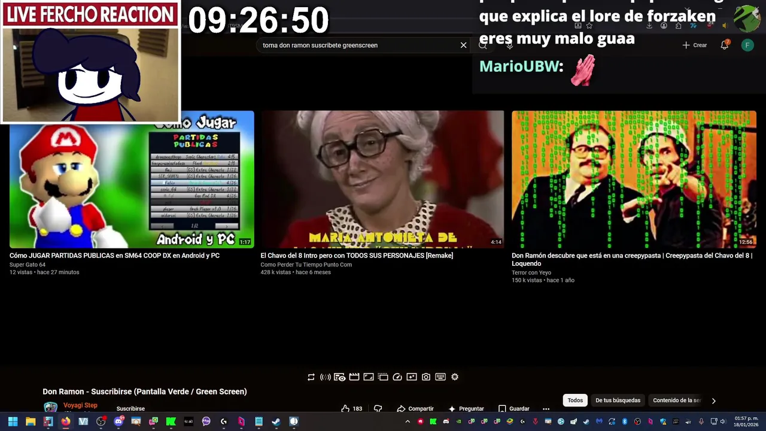
Task: Save the video with Guardar
Action: pos(514,409)
